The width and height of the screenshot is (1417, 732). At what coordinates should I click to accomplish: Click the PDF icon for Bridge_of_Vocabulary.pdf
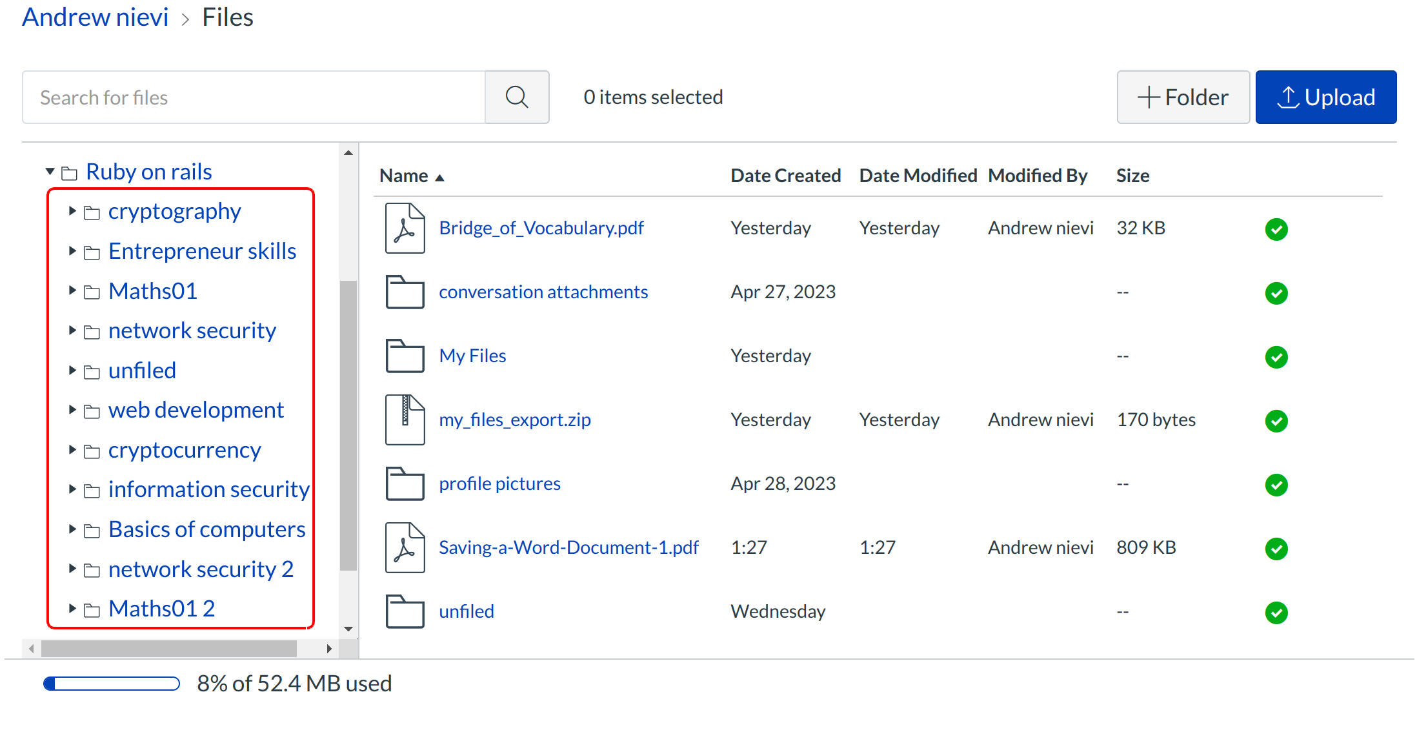pyautogui.click(x=405, y=229)
